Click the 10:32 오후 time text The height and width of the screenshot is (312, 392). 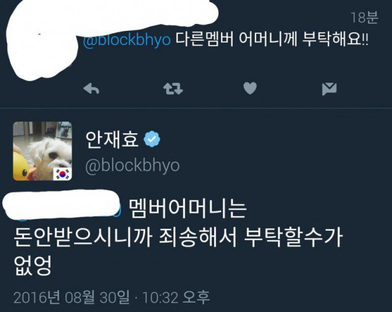point(176,297)
